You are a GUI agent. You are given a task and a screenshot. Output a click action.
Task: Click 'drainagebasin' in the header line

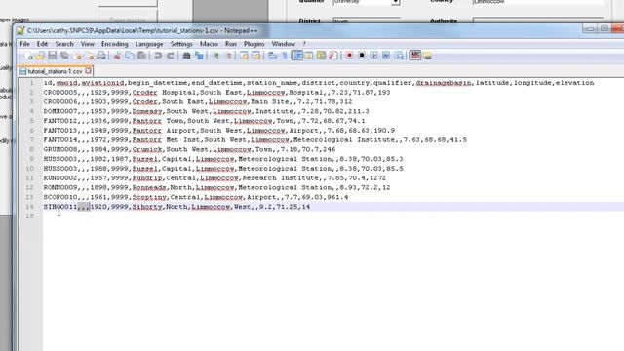(x=444, y=83)
